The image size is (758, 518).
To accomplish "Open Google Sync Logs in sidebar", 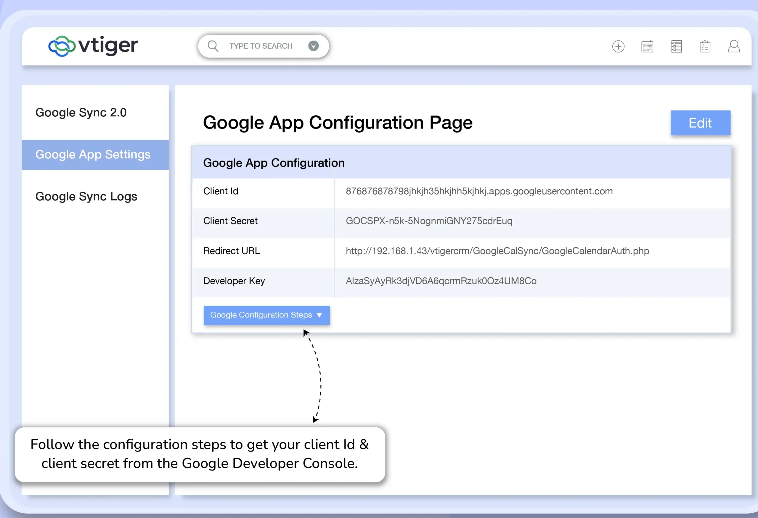I will coord(86,196).
